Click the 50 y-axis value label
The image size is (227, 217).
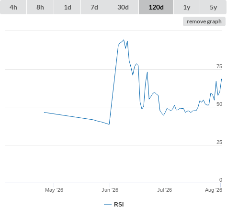coord(219,104)
